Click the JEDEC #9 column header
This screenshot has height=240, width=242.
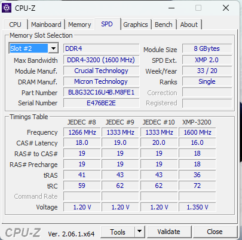[120, 122]
